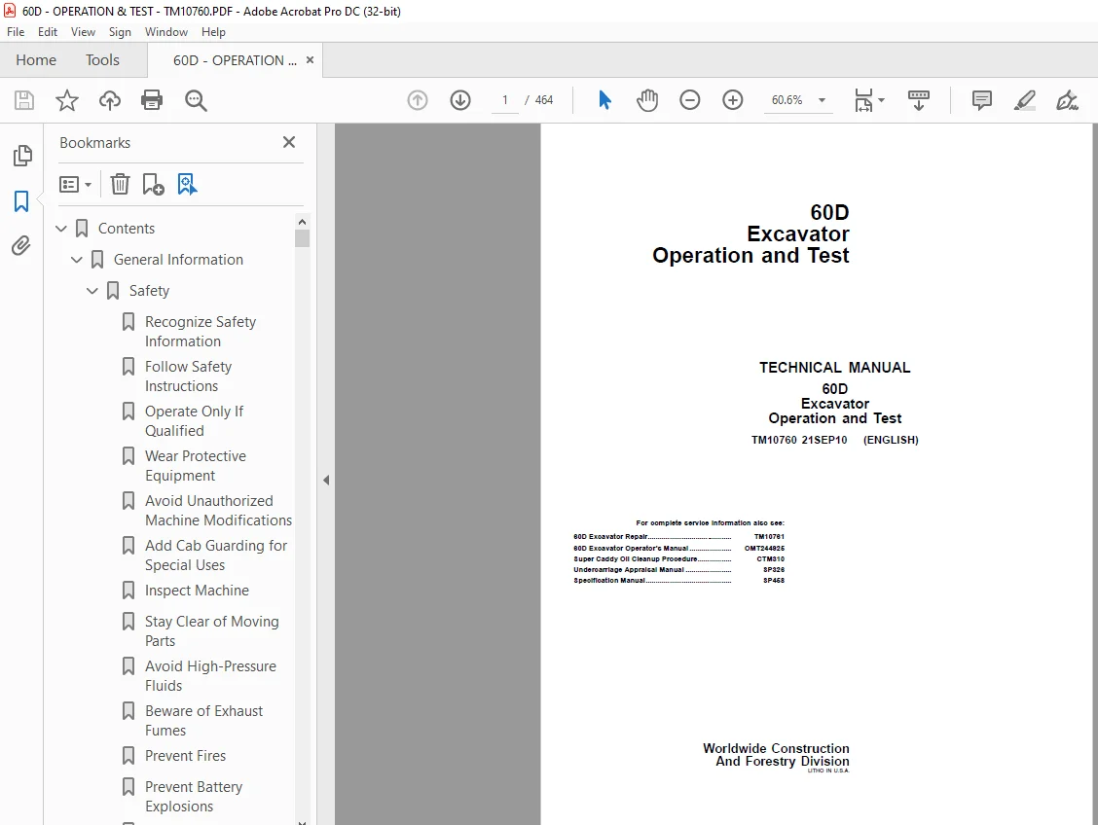Viewport: 1098px width, 825px height.
Task: Collapse the General Information bookmark
Action: pyautogui.click(x=76, y=260)
